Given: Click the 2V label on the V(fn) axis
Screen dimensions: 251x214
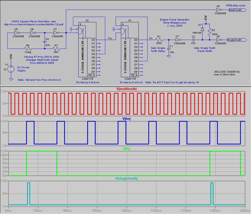Looking at the screenshot, I should click(4, 172).
